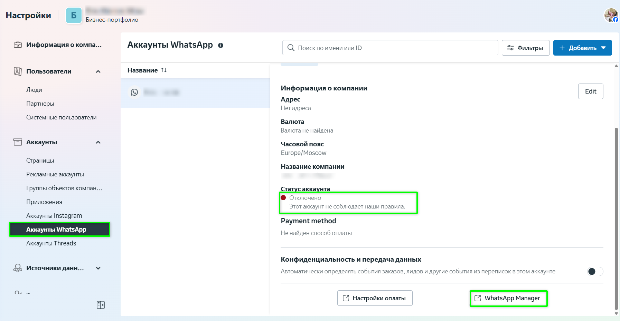The image size is (620, 321).
Task: Open the profile avatar in top right
Action: point(611,15)
